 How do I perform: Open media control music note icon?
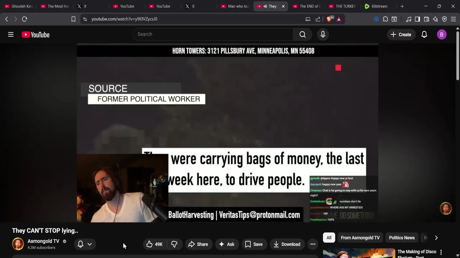(x=409, y=19)
